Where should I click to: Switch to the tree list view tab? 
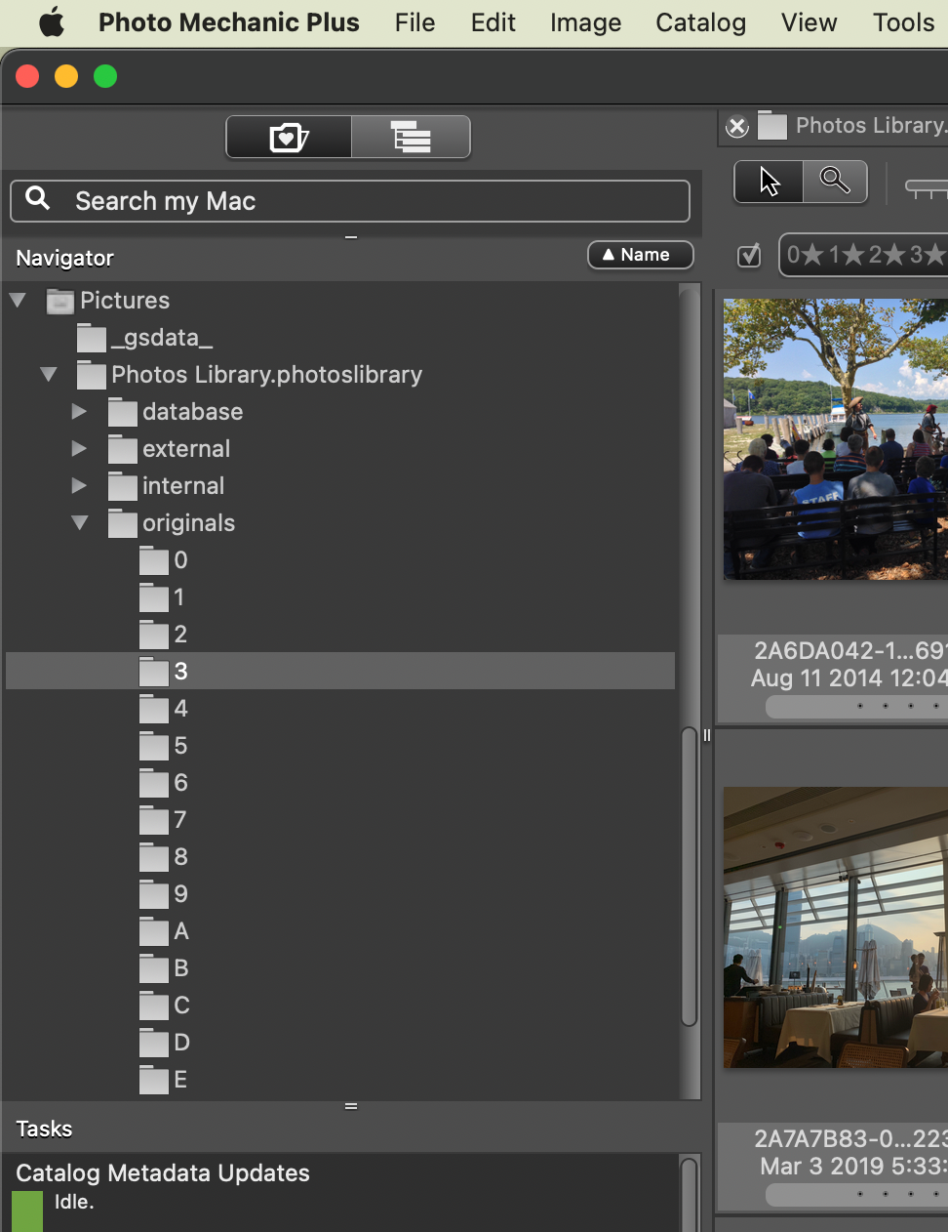(411, 137)
